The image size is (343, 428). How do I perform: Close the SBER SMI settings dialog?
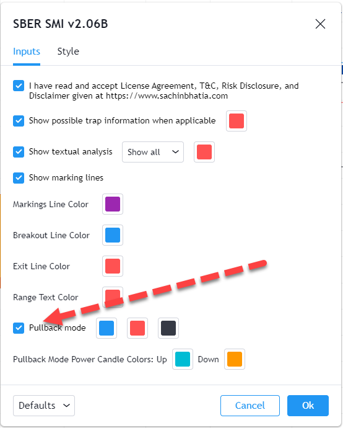pyautogui.click(x=320, y=24)
